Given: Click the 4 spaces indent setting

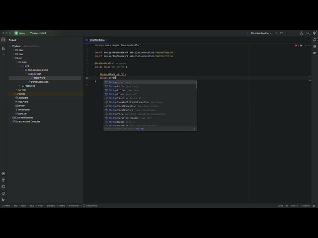Looking at the screenshot, I should point(305,206).
